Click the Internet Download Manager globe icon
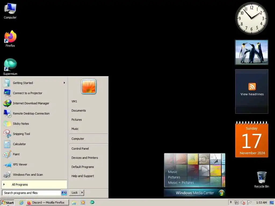275x206 pixels. [x=7, y=103]
